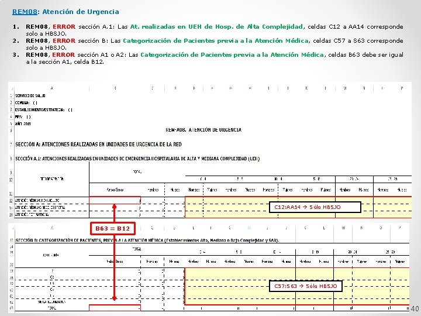The width and height of the screenshot is (421, 316).
Task: Select row 1 header in upper sheet
Action: (x=11, y=95)
